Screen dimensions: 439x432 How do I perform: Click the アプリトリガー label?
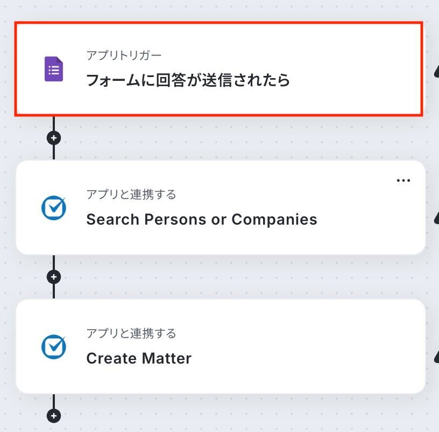tap(124, 55)
